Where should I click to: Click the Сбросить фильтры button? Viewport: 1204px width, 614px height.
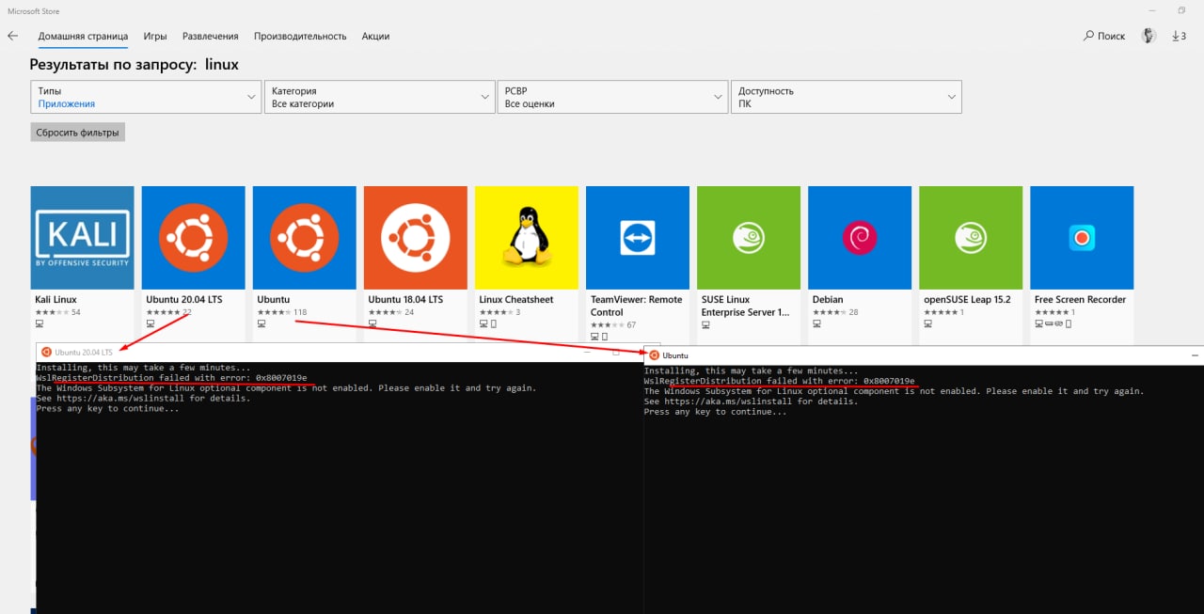(77, 133)
